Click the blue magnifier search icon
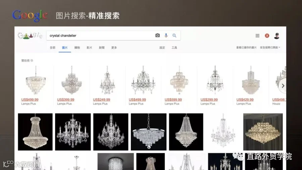This screenshot has height=170, width=302. pyautogui.click(x=174, y=36)
